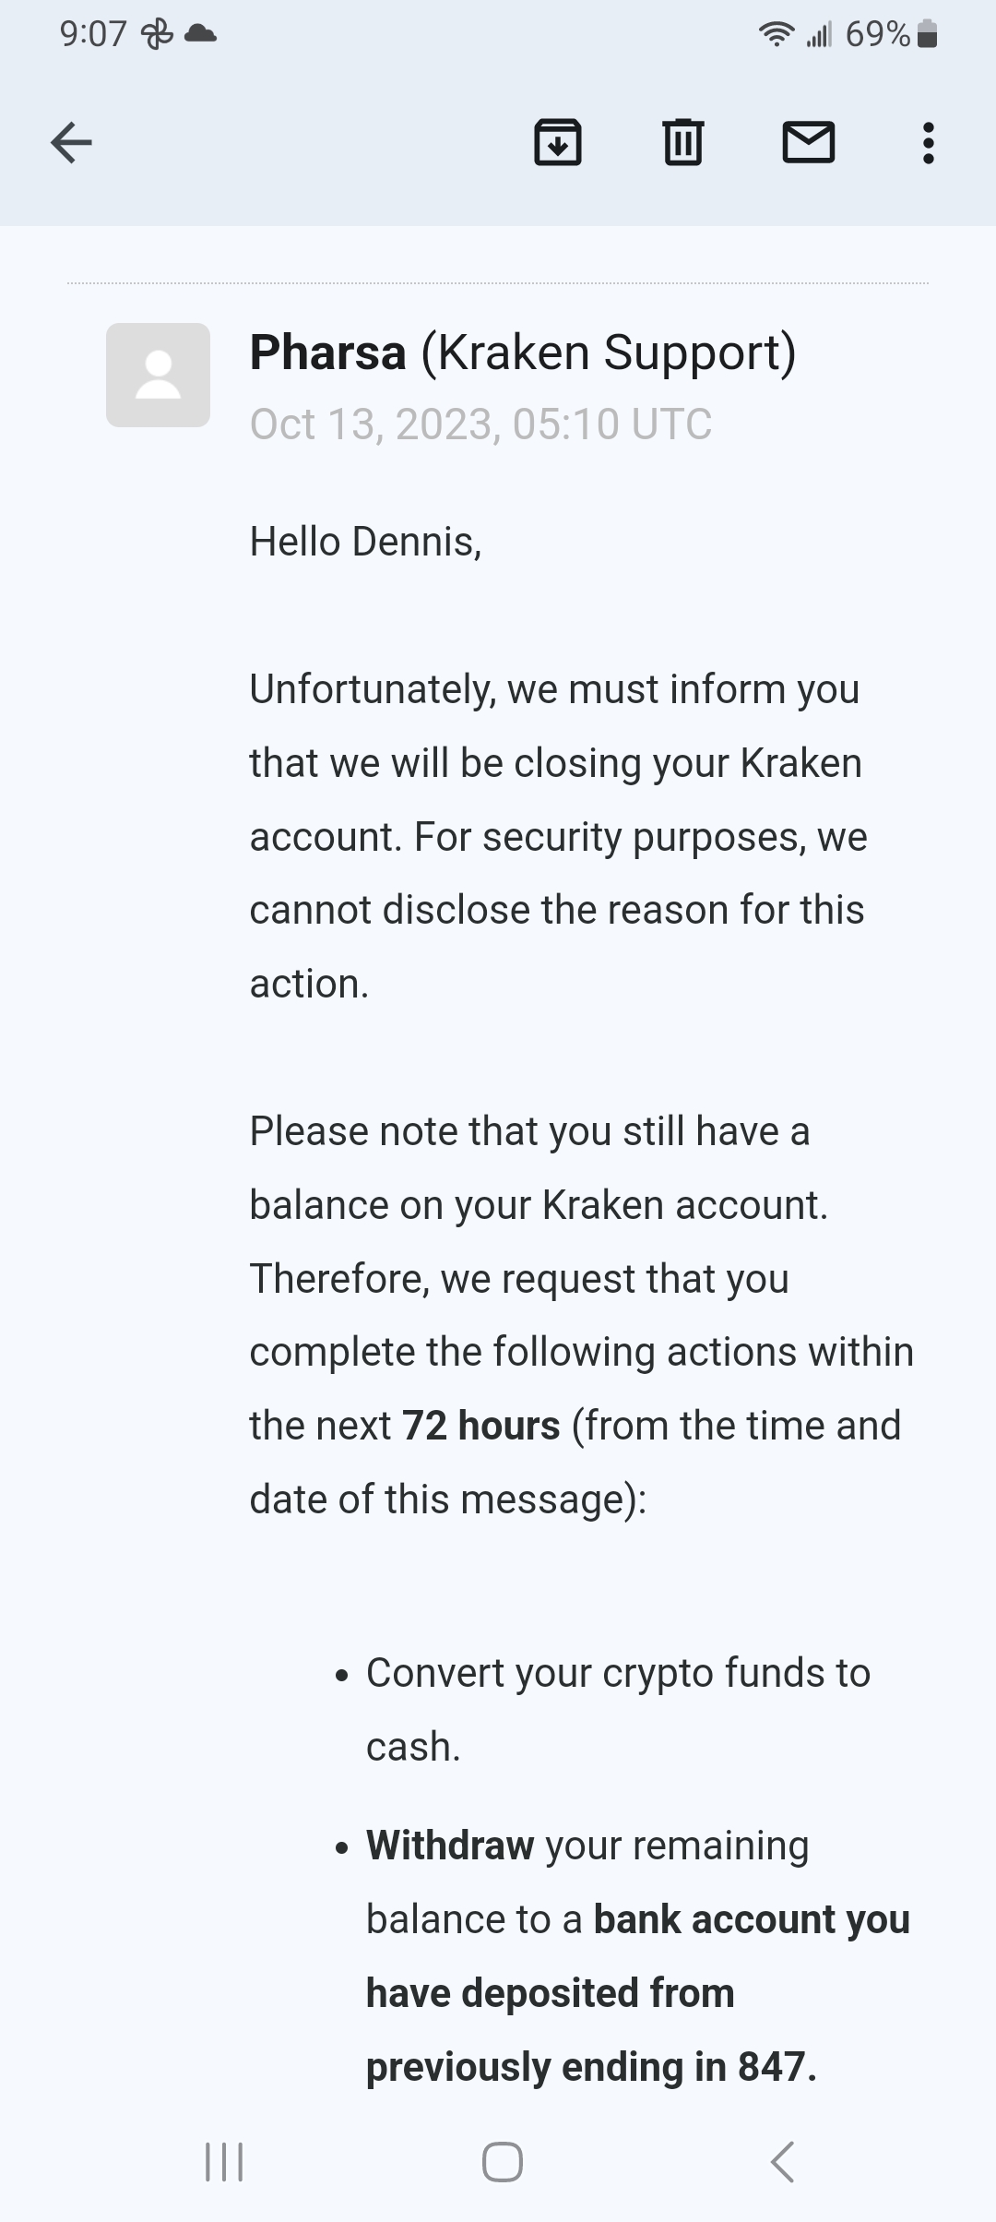Delete the email with trash icon
Screen dimensions: 996x2222
(x=683, y=143)
